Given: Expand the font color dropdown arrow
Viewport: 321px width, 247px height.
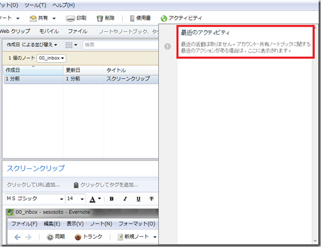Looking at the screenshot, I should 100,199.
